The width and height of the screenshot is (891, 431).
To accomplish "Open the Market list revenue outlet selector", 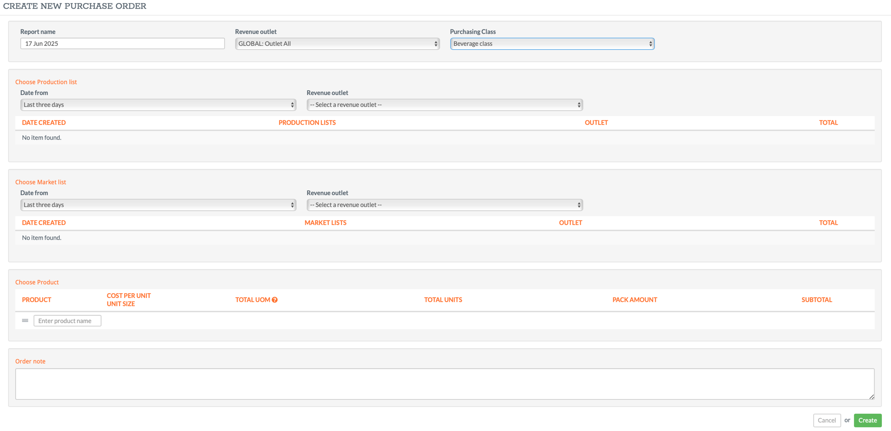I will (444, 205).
